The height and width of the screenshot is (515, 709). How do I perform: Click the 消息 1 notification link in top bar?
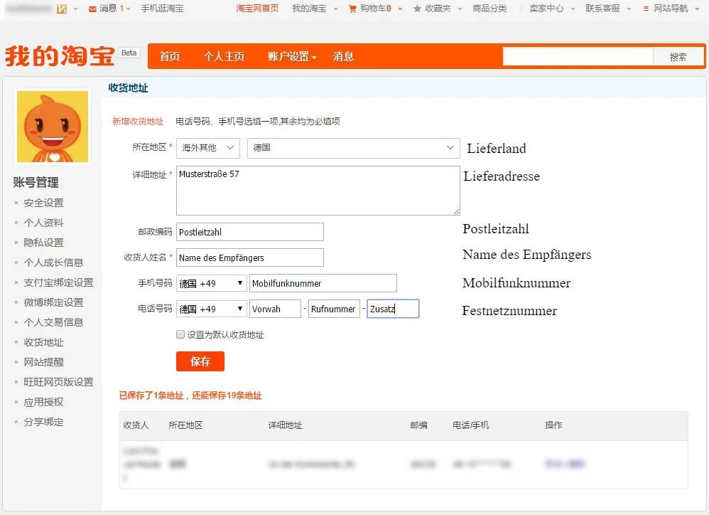pyautogui.click(x=112, y=9)
